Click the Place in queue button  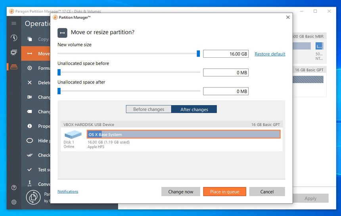point(224,191)
